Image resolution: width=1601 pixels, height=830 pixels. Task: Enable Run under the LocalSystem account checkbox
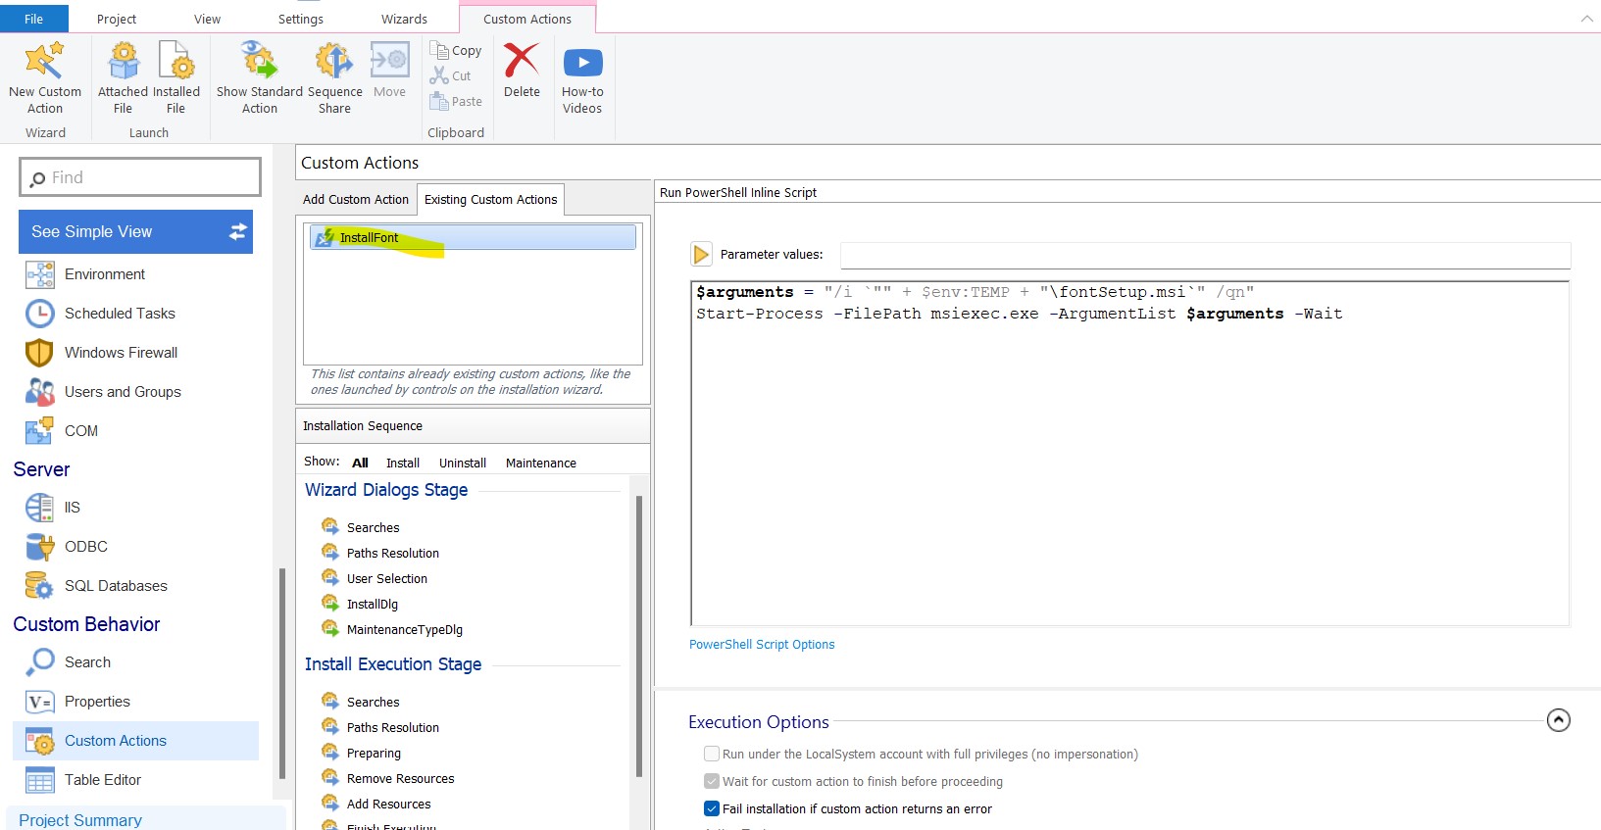pyautogui.click(x=712, y=755)
